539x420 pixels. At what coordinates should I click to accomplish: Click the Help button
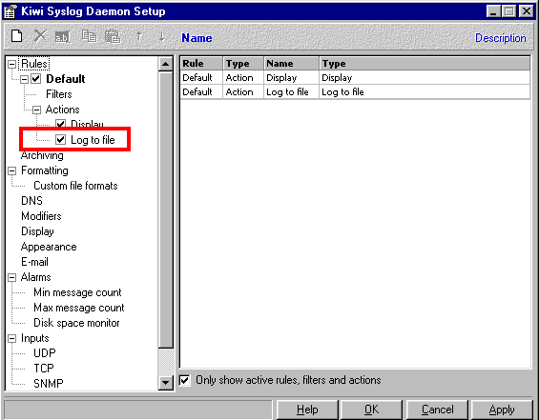click(307, 410)
